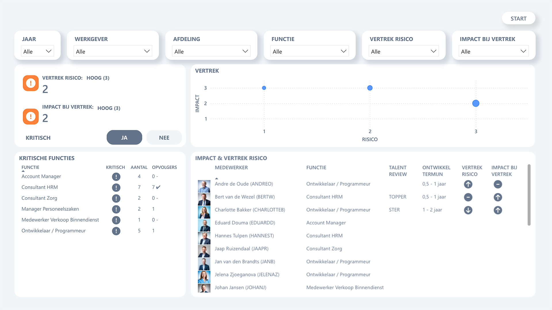Screen dimensions: 552x310
Task: Click impact up-arrow icon for Bert van de Wezel
Action: (498, 197)
